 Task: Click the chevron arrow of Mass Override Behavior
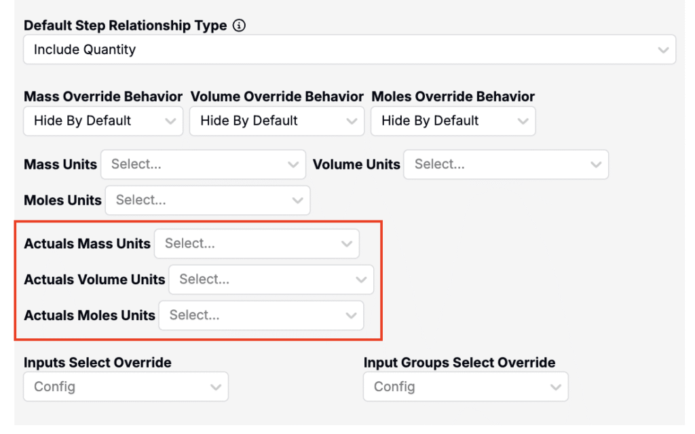coord(170,121)
